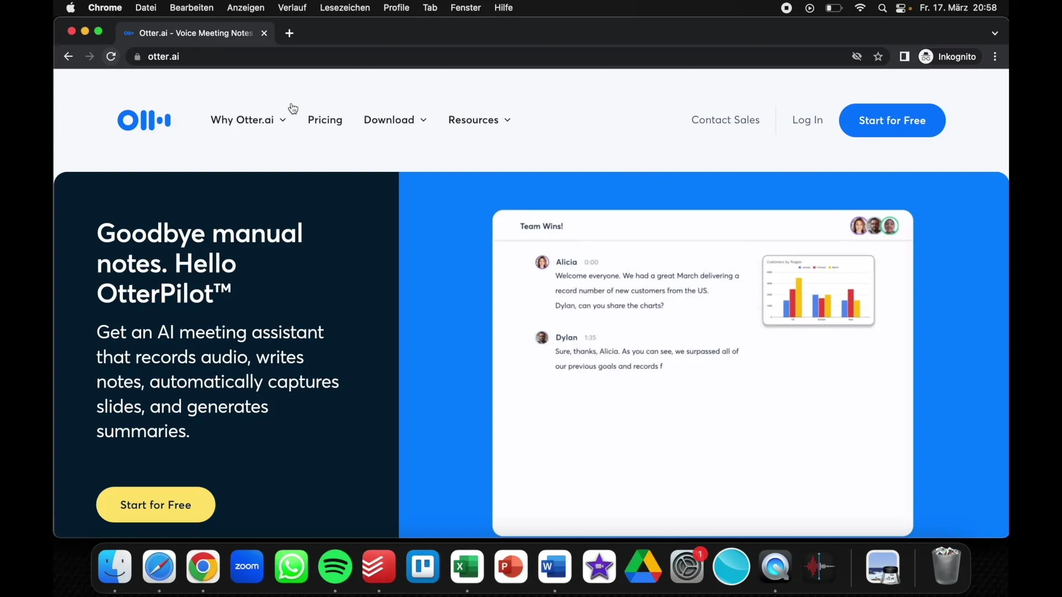This screenshot has width=1062, height=597.
Task: Click the Start for Free button
Action: click(x=892, y=121)
